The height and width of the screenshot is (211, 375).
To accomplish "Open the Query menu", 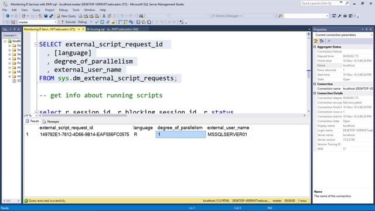I will tap(36, 10).
